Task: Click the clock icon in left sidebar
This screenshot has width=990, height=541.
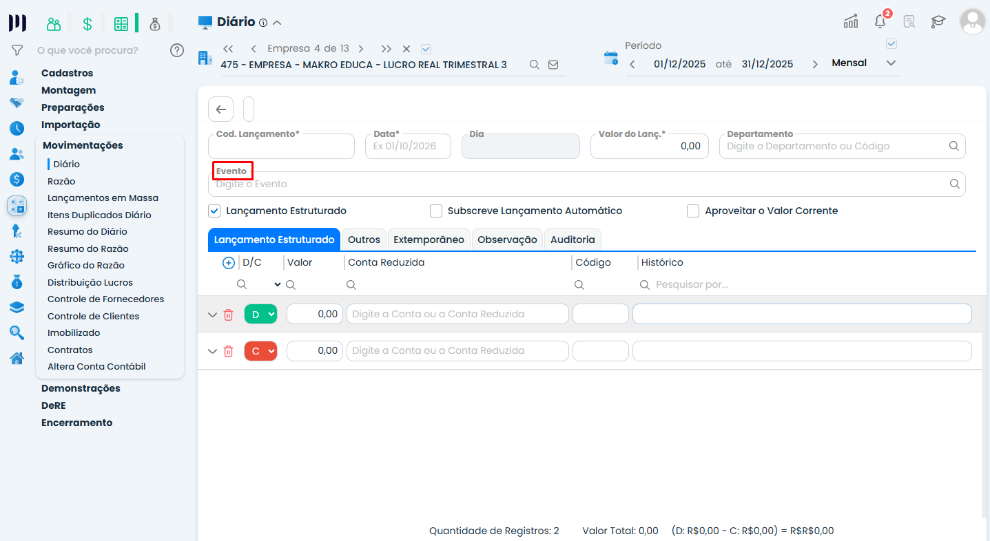Action: click(x=17, y=129)
